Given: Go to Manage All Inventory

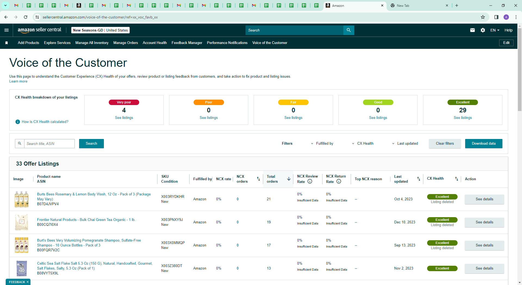Looking at the screenshot, I should point(92,43).
